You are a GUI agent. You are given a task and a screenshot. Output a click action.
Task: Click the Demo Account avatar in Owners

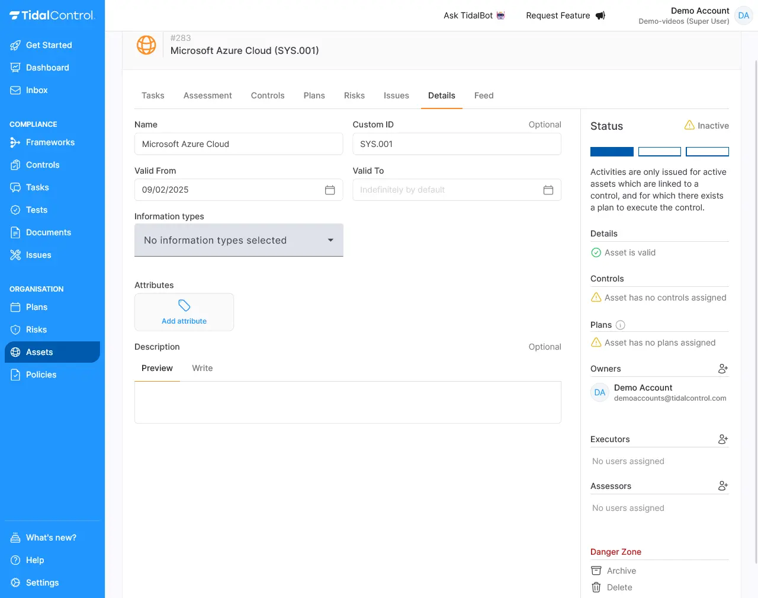click(x=600, y=392)
